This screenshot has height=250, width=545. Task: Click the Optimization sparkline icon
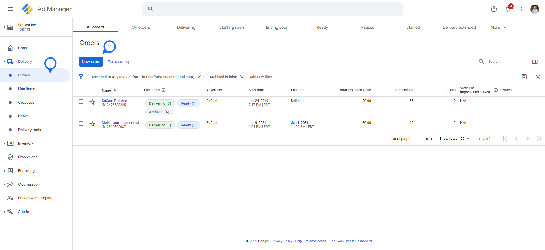click(x=10, y=184)
